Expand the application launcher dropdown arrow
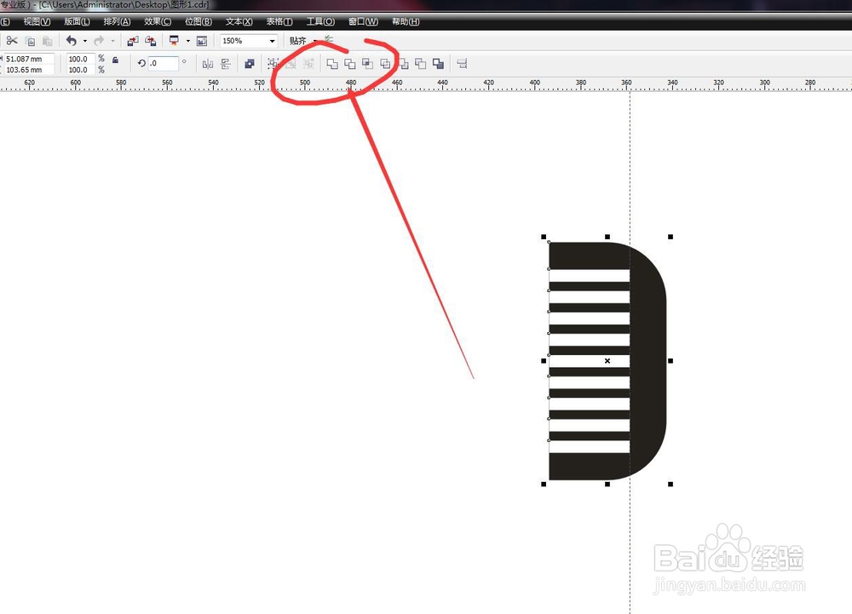The width and height of the screenshot is (852, 614). (188, 41)
